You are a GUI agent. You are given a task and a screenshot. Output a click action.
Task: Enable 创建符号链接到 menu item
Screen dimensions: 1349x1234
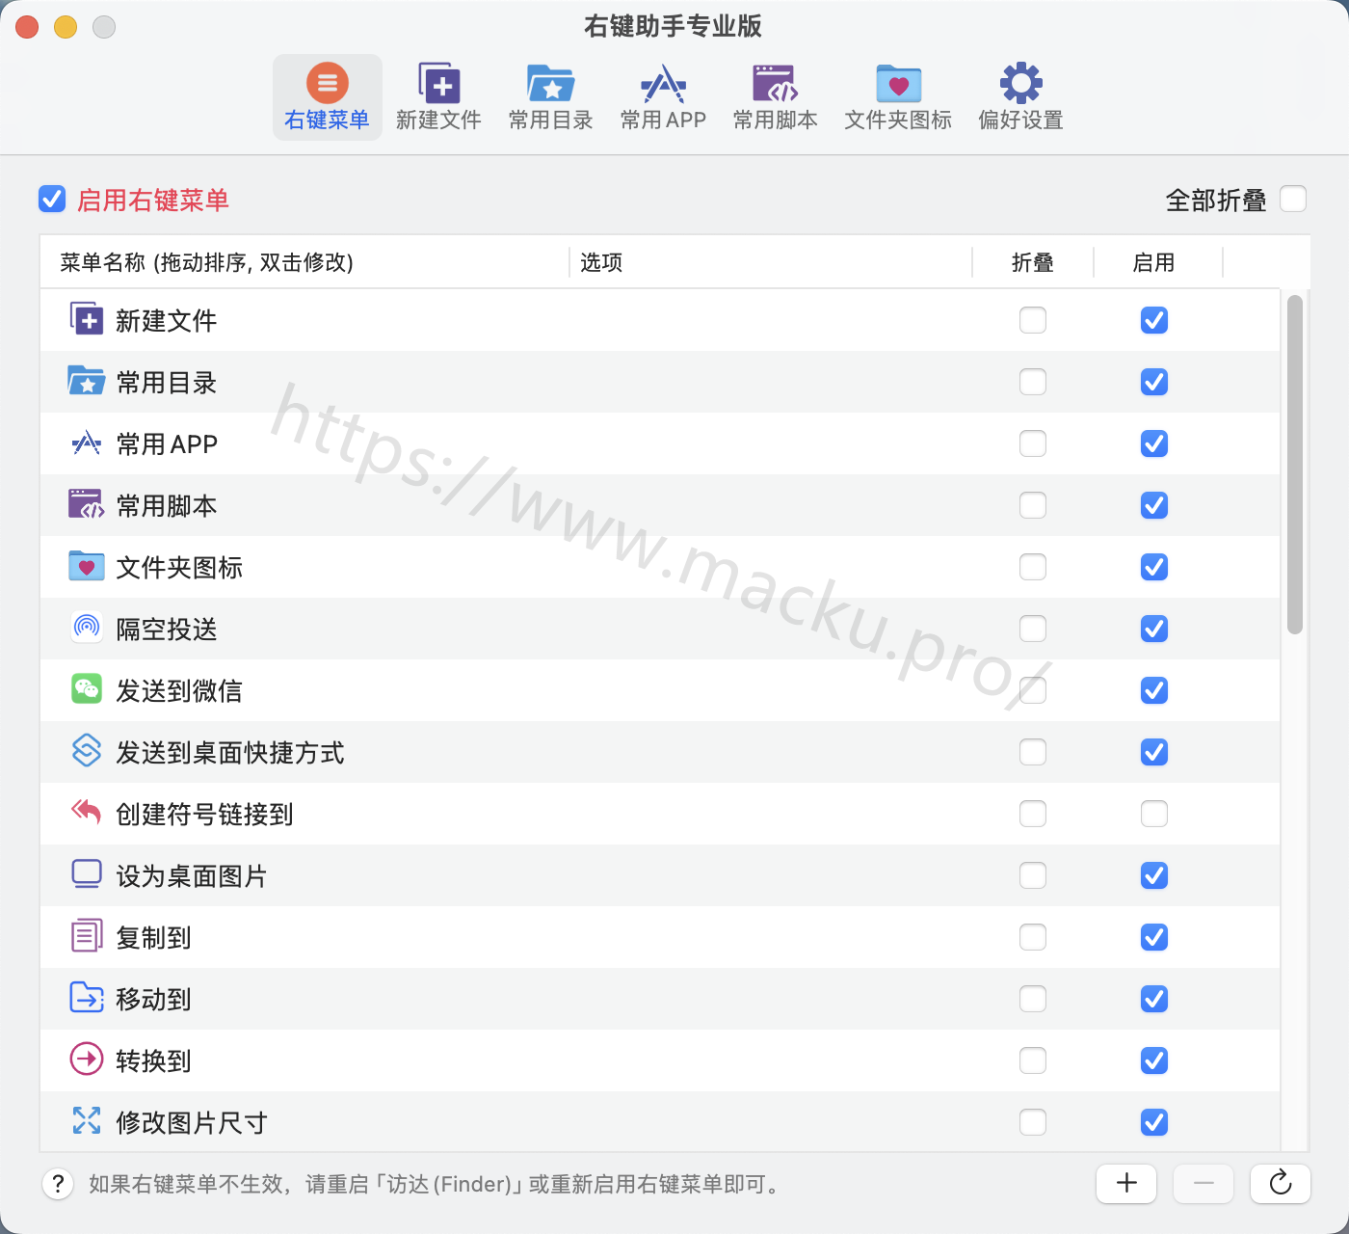pos(1153,814)
